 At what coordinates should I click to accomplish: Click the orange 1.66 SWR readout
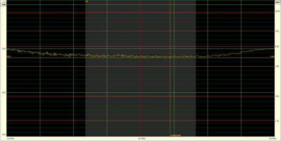pos(272,56)
